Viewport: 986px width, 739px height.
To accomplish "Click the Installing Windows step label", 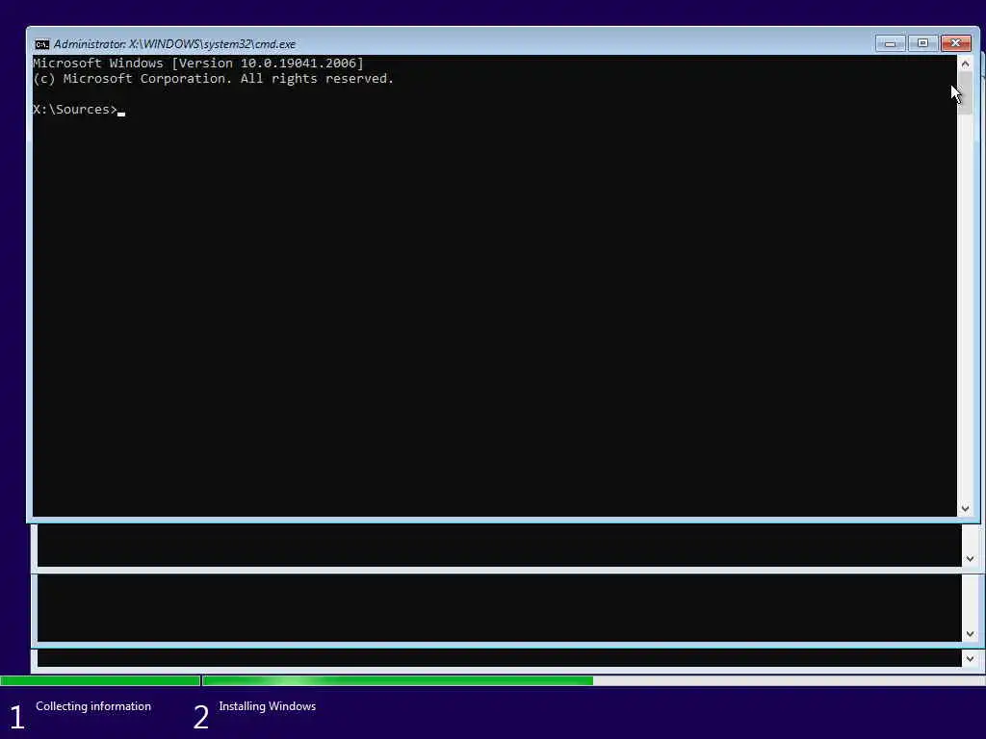I will [x=268, y=706].
